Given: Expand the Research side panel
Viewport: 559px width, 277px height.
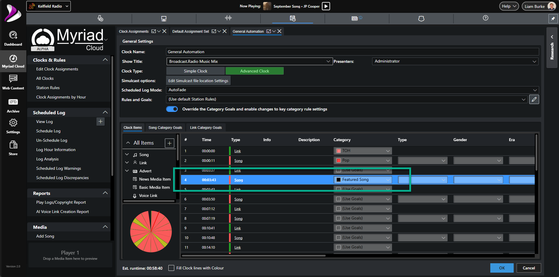Looking at the screenshot, I should click(552, 48).
